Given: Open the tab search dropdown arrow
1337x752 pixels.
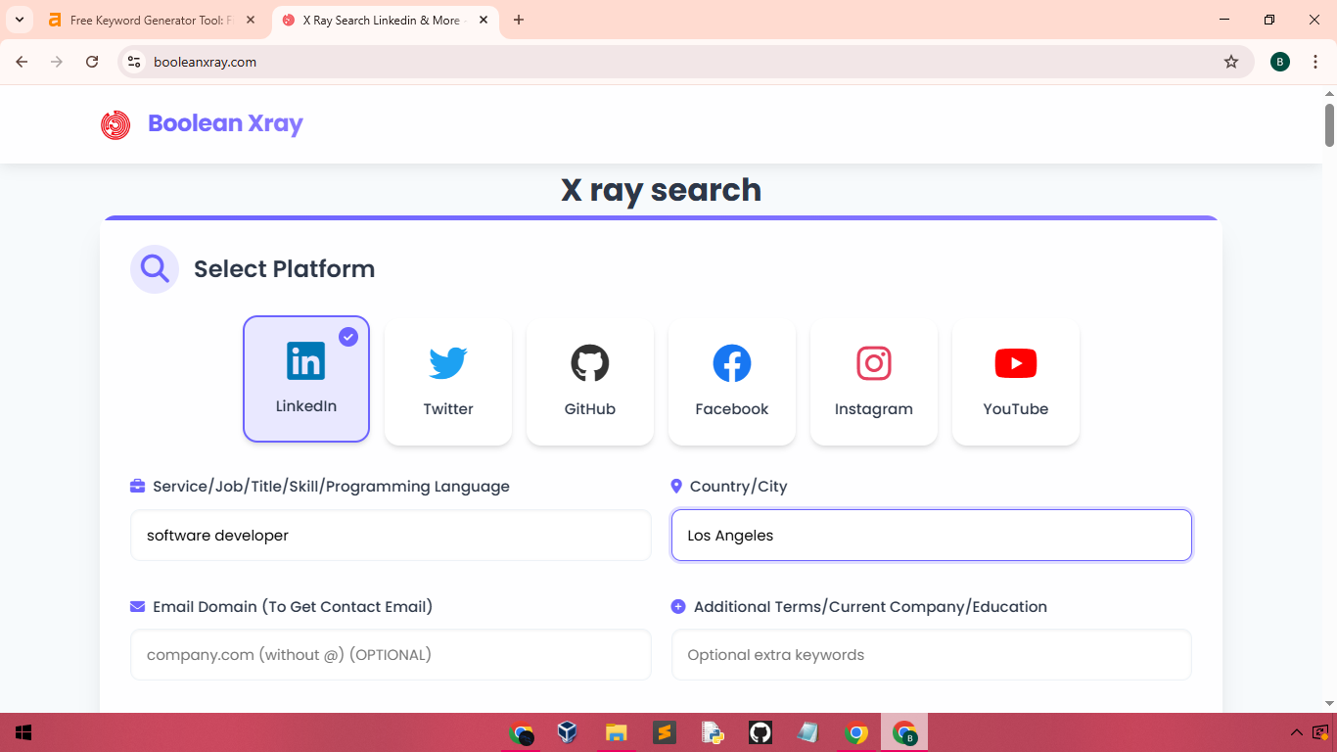Looking at the screenshot, I should click(20, 20).
